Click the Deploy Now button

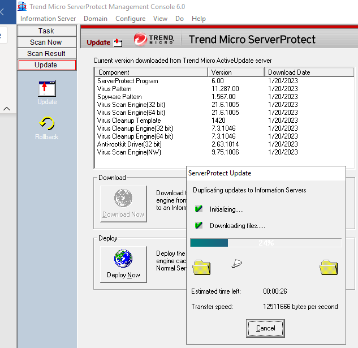123,264
